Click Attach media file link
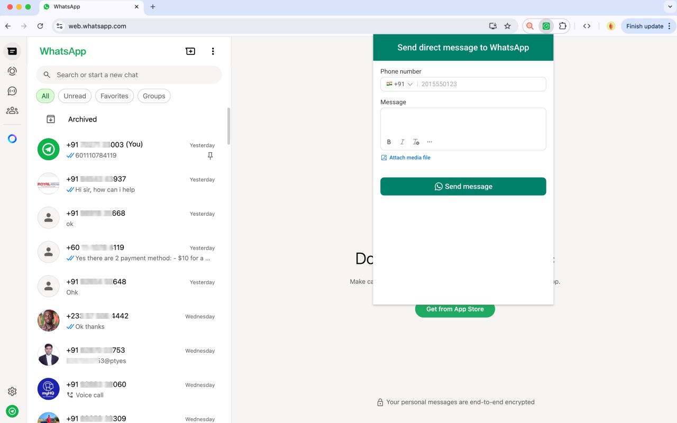The image size is (677, 423). (x=406, y=158)
